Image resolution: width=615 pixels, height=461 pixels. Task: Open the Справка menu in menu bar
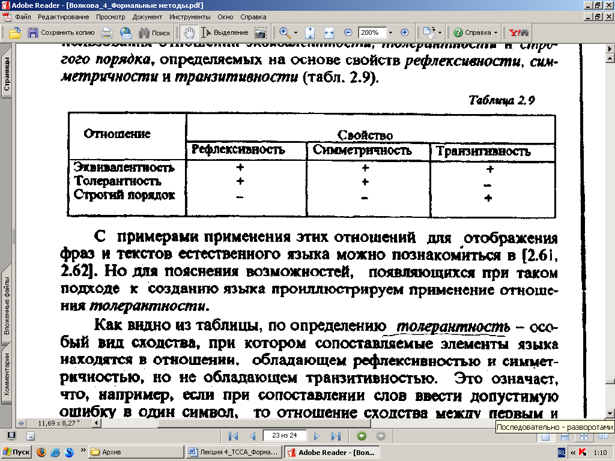tap(253, 17)
